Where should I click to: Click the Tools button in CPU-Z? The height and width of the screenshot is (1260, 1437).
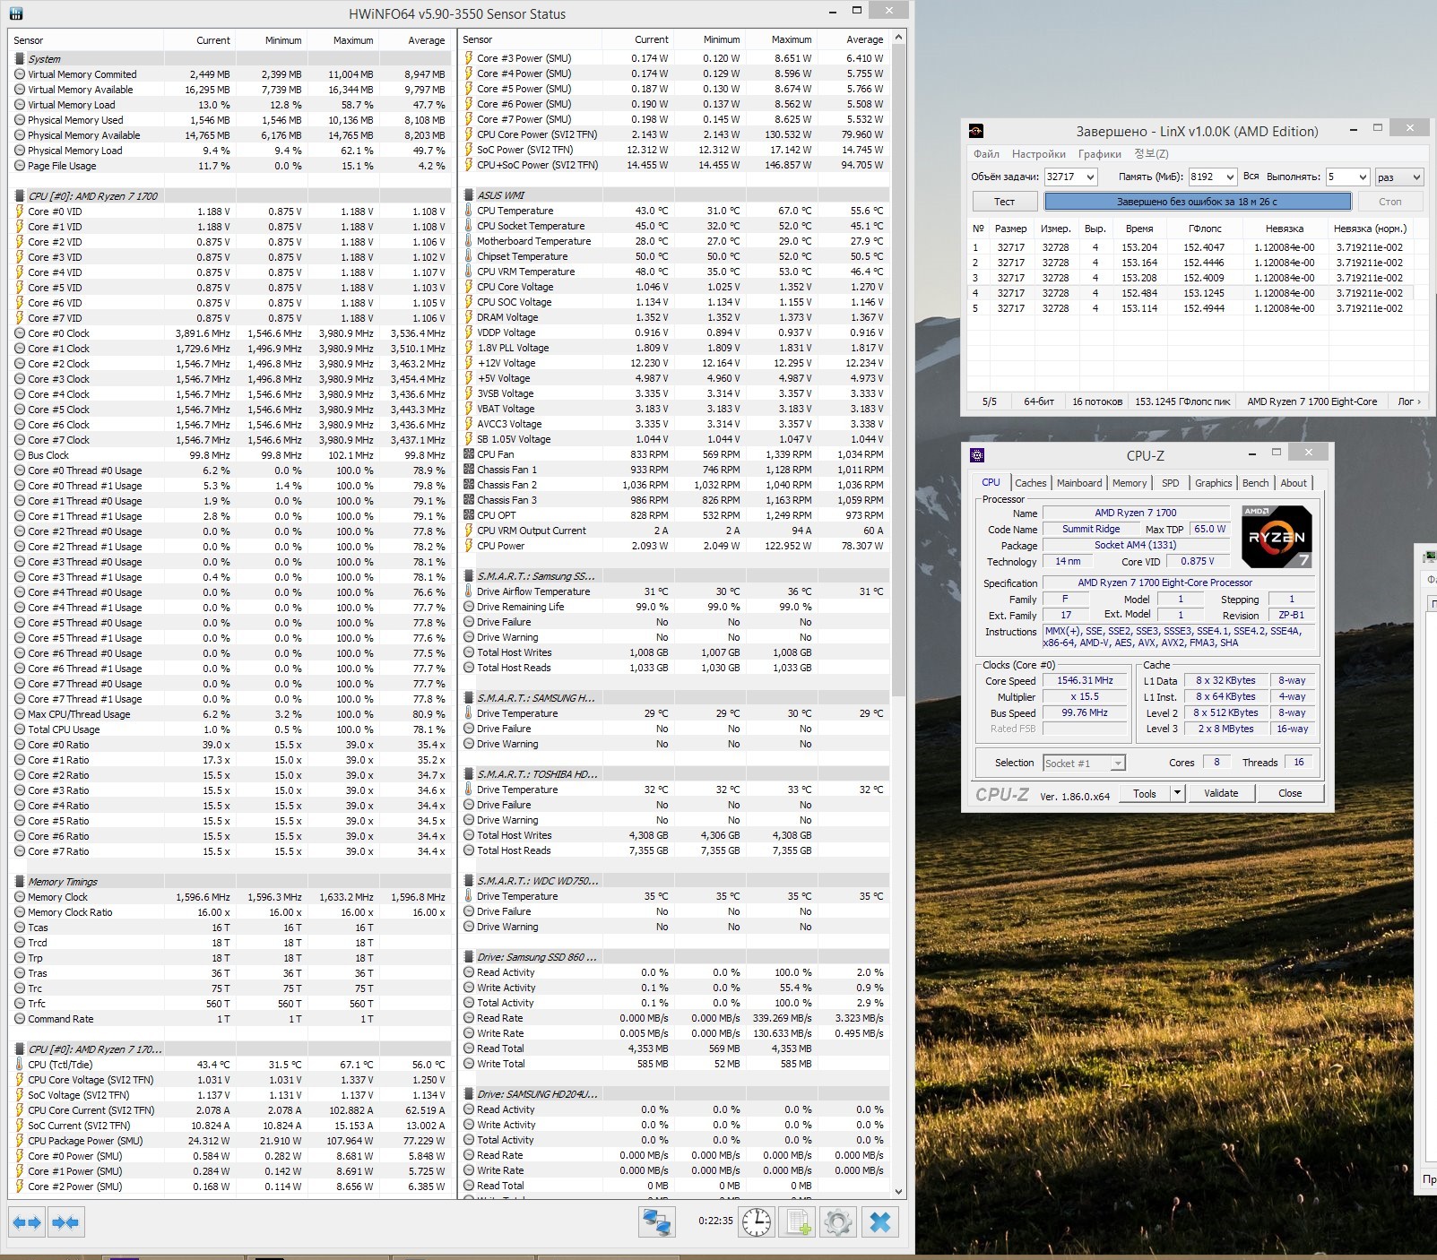(x=1144, y=793)
